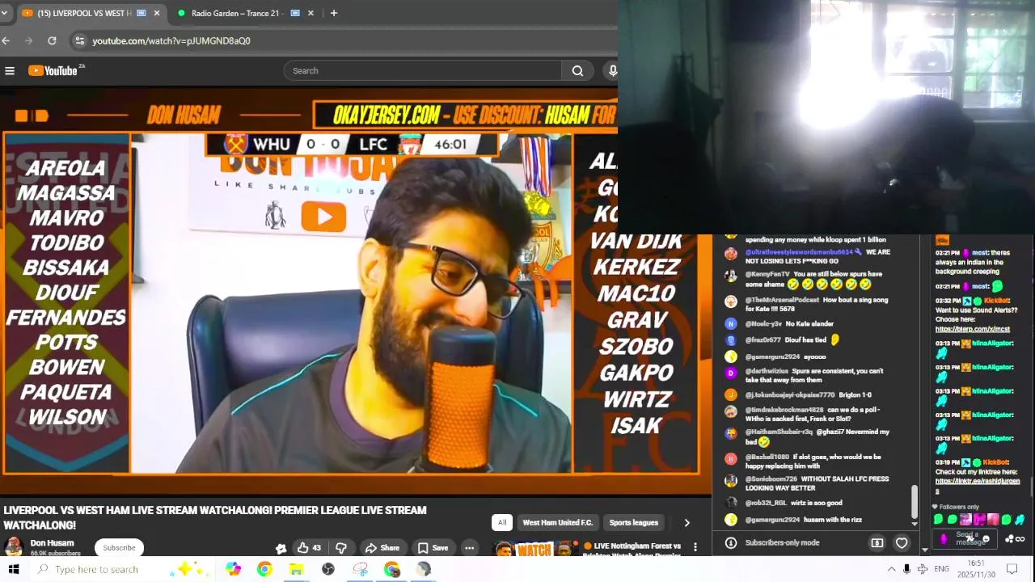Start voice search with microphone icon
This screenshot has width=1035, height=582.
pos(612,71)
